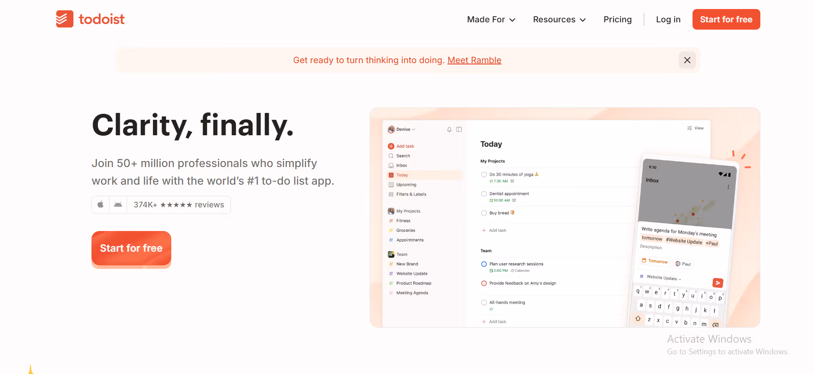Image resolution: width=814 pixels, height=374 pixels.
Task: Open the New Brand project
Action: coord(407,264)
